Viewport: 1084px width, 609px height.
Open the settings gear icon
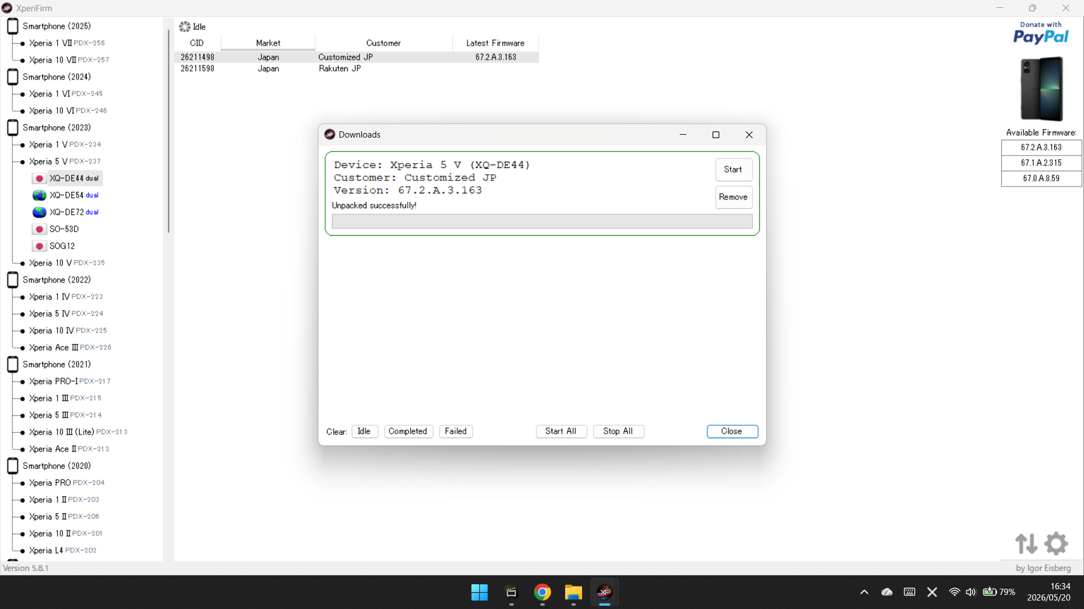coord(1056,544)
